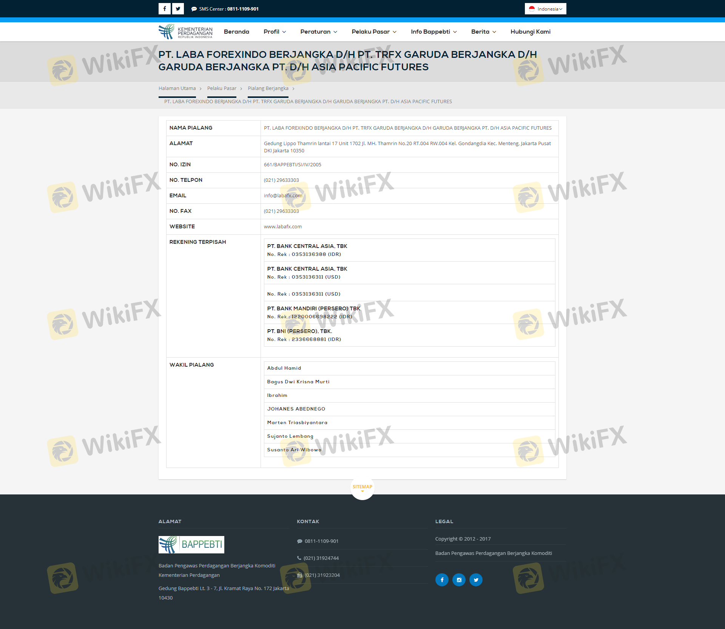Click the SMS Center chat bubble icon
This screenshot has height=629, width=725.
(194, 9)
